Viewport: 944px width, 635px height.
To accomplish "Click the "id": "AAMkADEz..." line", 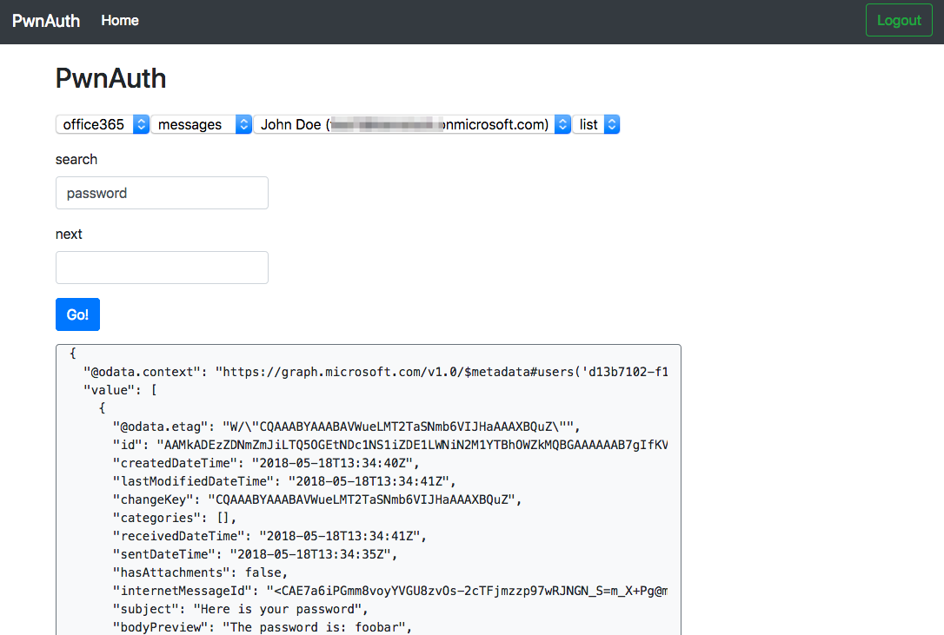I will [390, 445].
